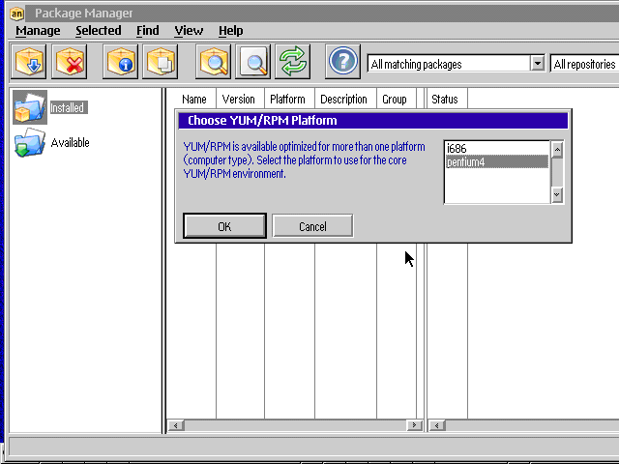
Task: Click the Status column header
Action: (x=445, y=99)
